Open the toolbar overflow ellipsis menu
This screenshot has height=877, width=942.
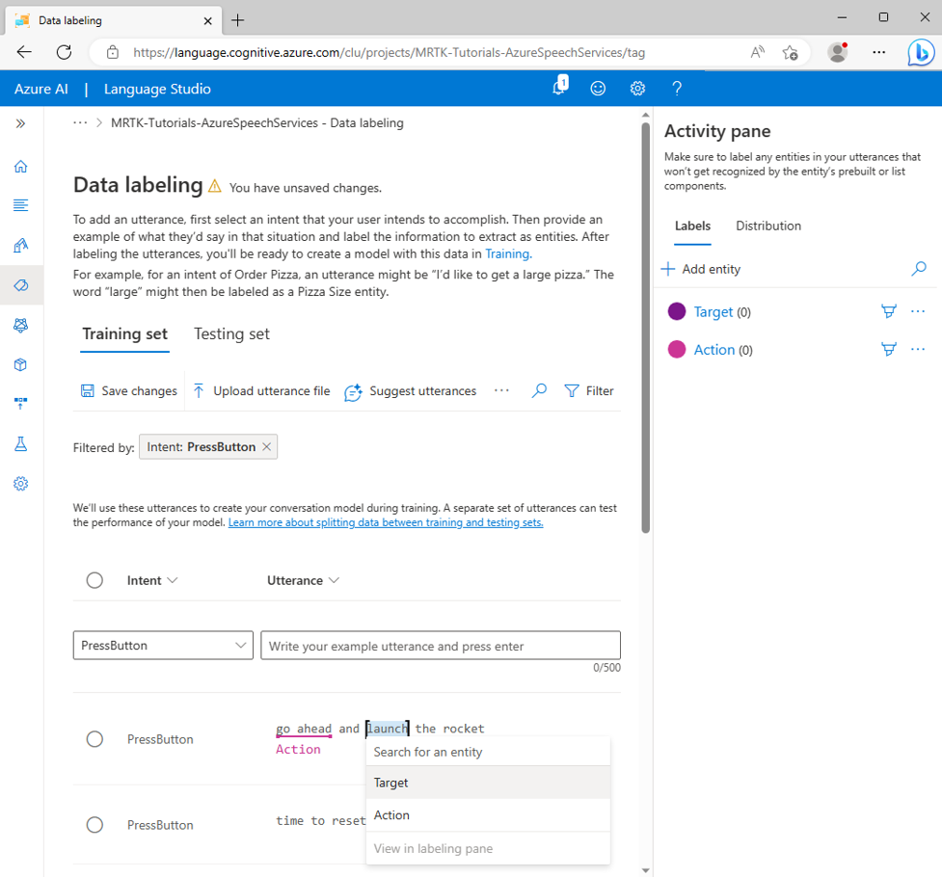pos(501,390)
